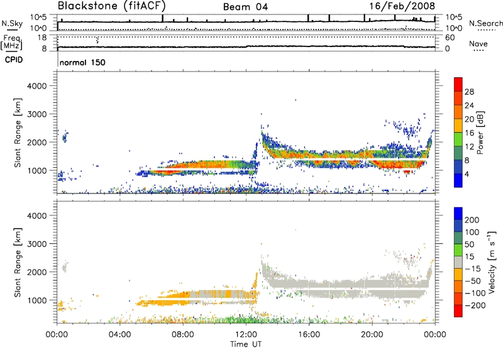Screen dimensions: 503x348
Task: Pick red bottom segment of velocity colorbar
Action: (458, 311)
